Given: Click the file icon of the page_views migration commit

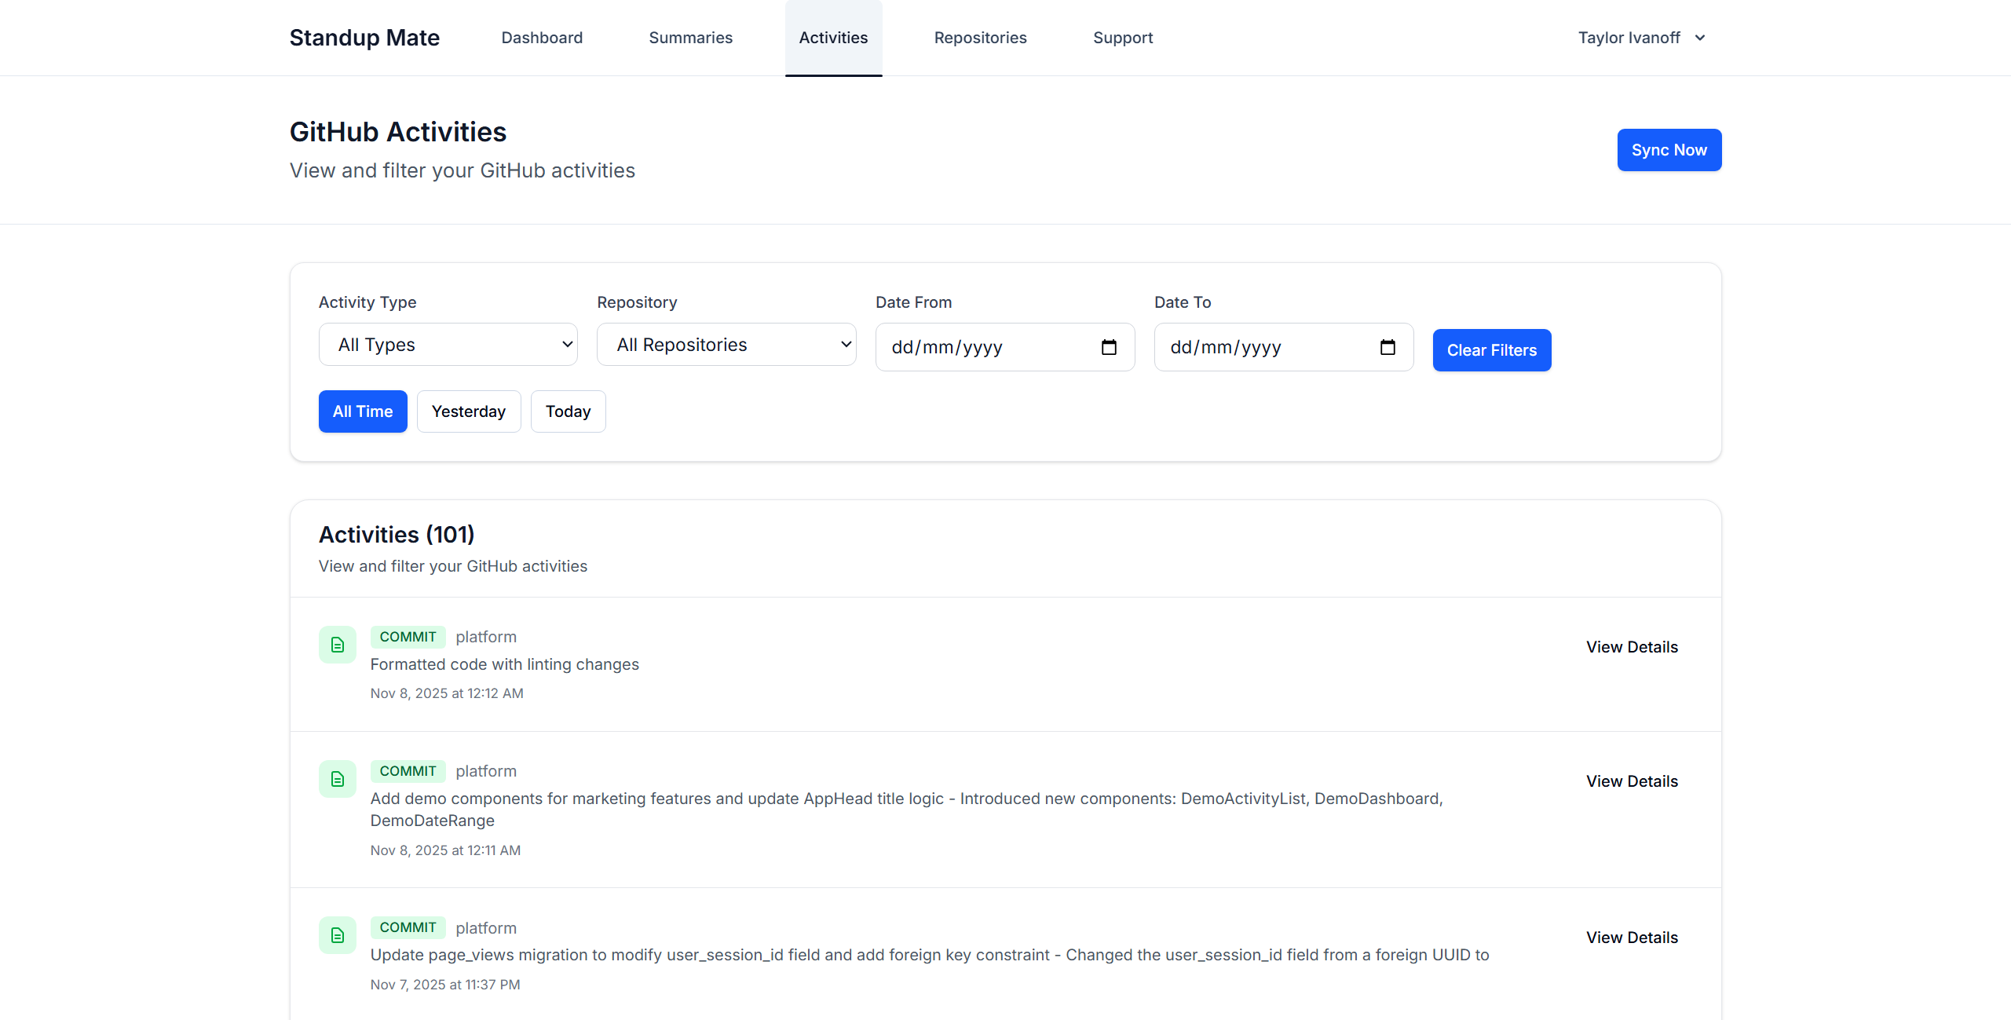Looking at the screenshot, I should coord(337,935).
